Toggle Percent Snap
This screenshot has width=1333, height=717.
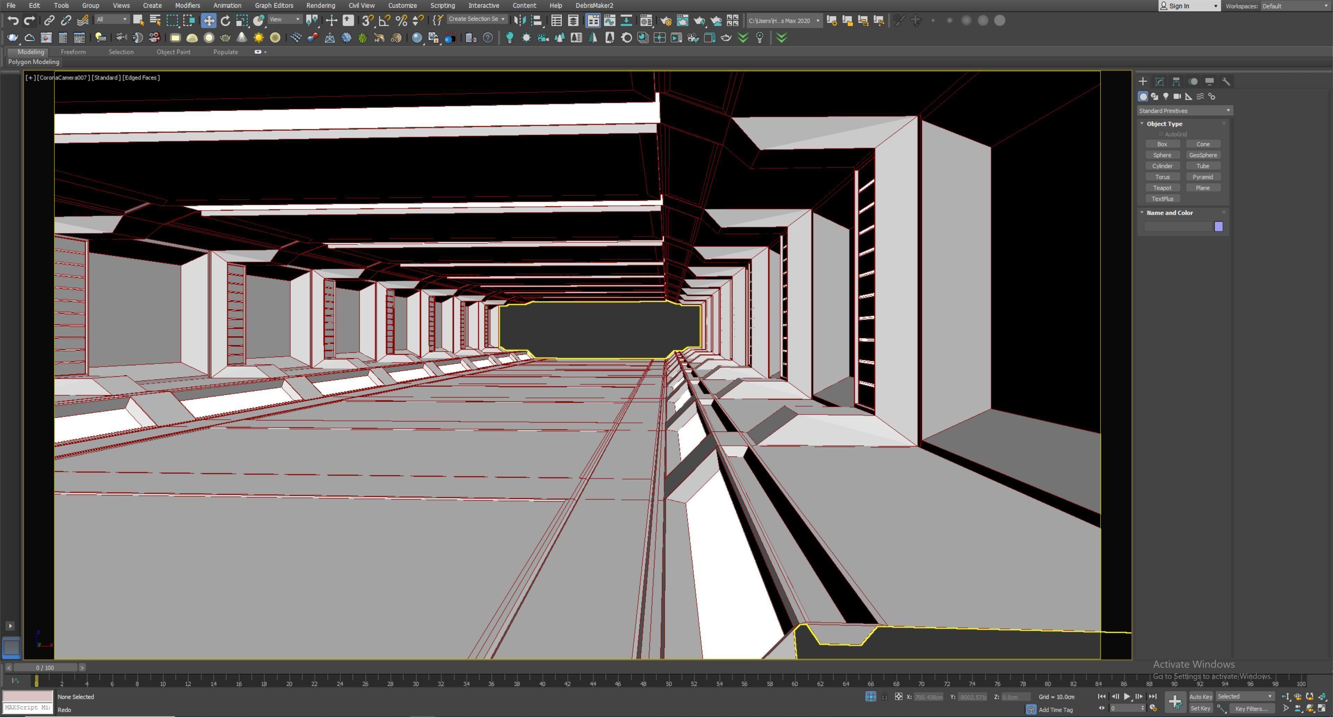(x=401, y=21)
